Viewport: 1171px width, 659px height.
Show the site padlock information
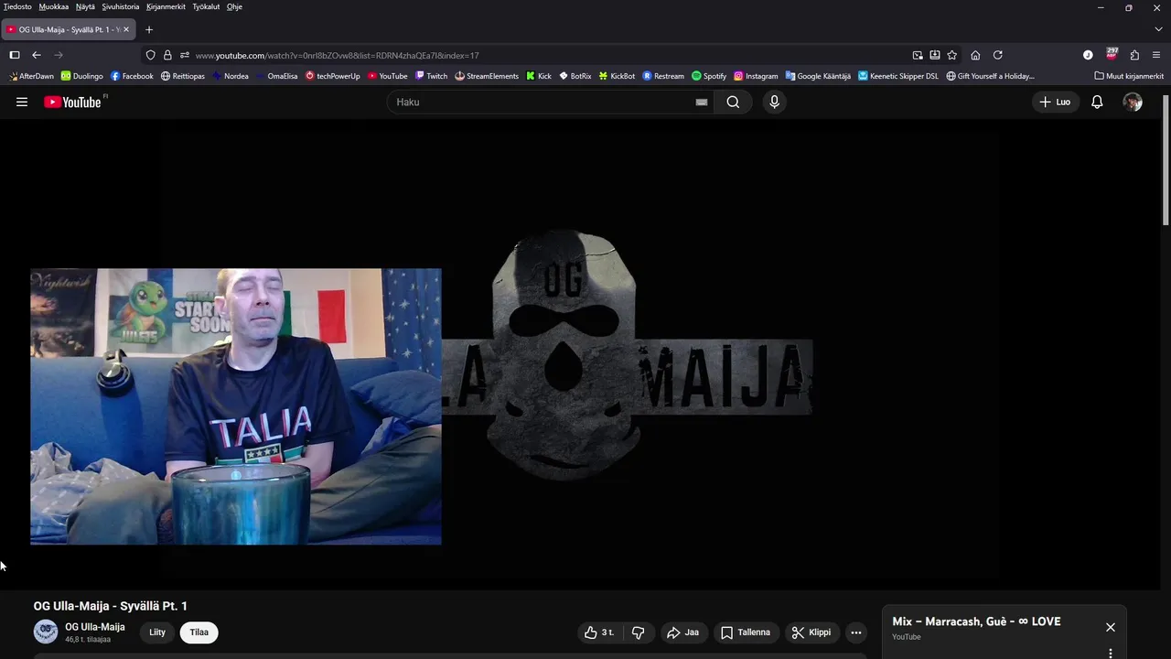point(167,55)
